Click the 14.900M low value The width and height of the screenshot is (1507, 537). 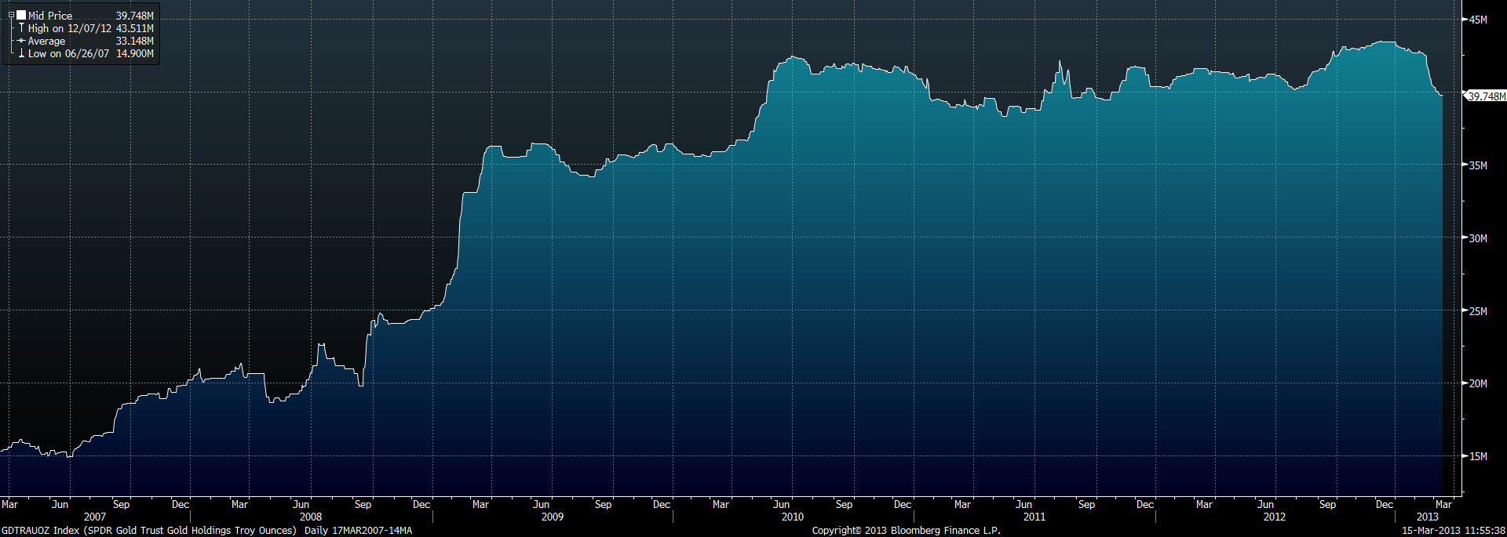[135, 53]
